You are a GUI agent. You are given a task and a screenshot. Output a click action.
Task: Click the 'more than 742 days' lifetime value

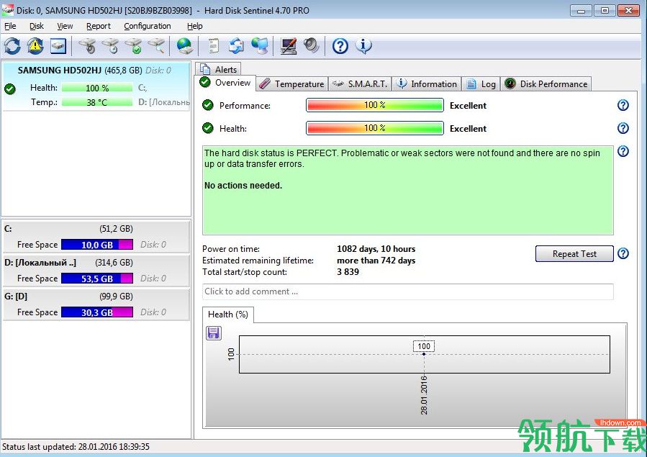coord(376,261)
